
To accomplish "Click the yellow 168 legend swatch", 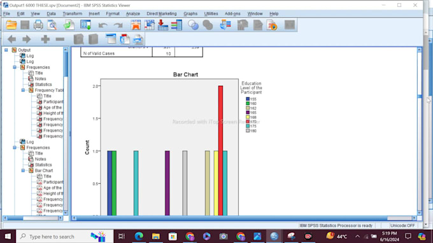I will click(x=248, y=117).
